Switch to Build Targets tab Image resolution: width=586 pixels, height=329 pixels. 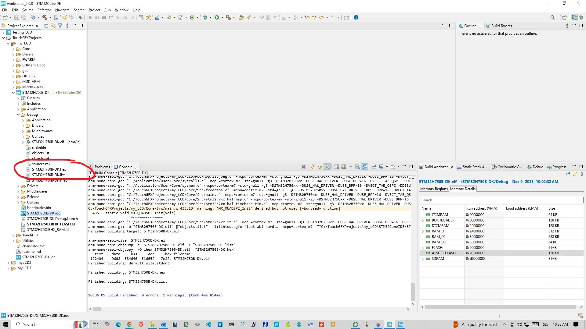point(499,26)
